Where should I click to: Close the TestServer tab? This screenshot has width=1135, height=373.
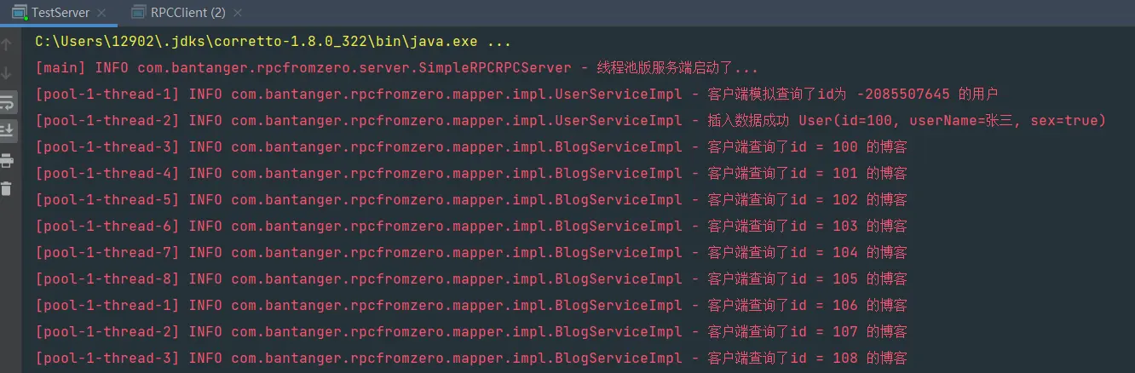point(101,13)
